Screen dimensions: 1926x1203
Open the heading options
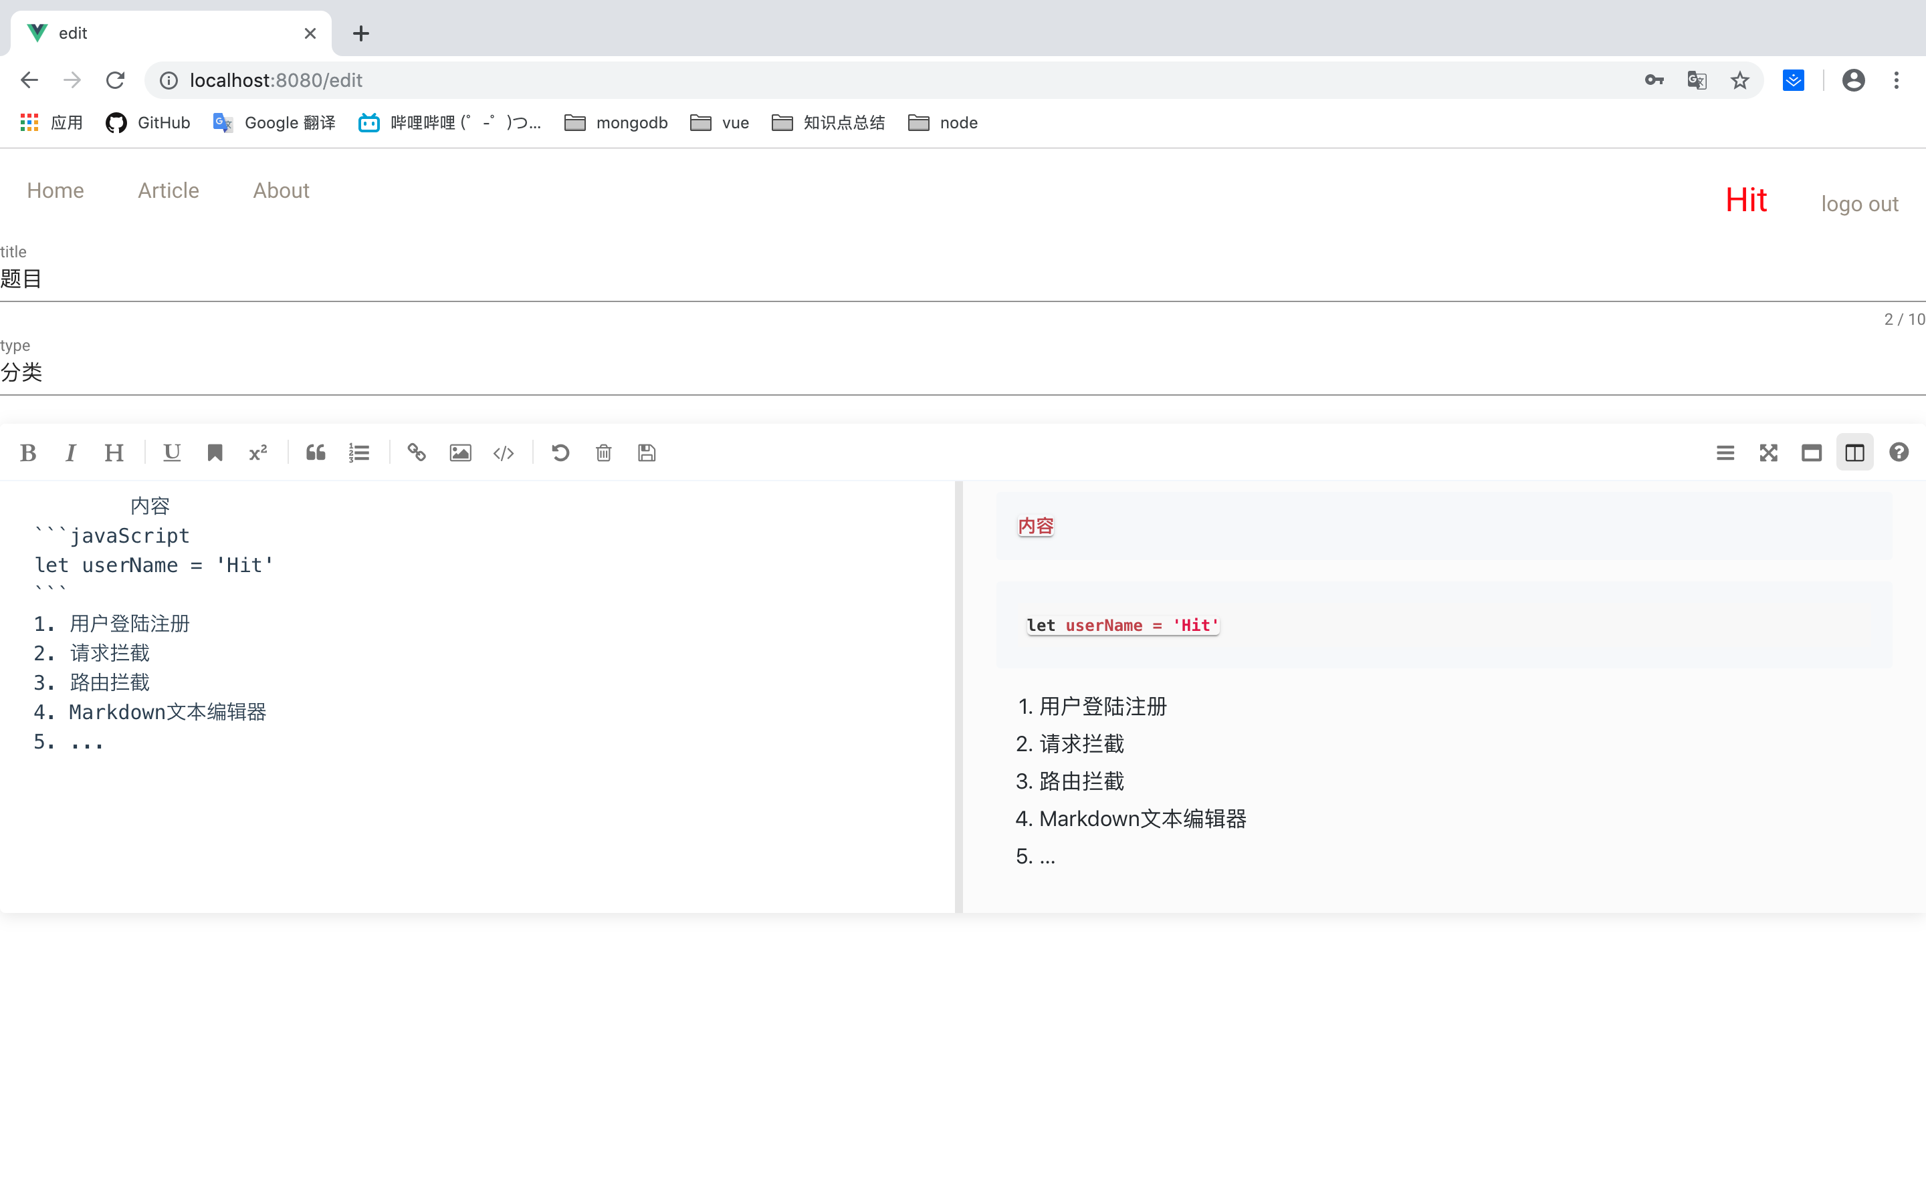point(114,452)
